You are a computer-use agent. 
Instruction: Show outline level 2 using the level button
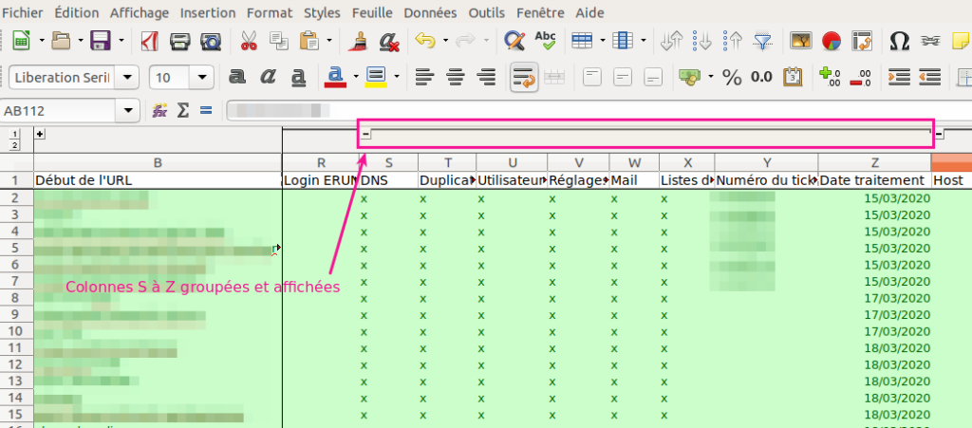click(x=14, y=145)
